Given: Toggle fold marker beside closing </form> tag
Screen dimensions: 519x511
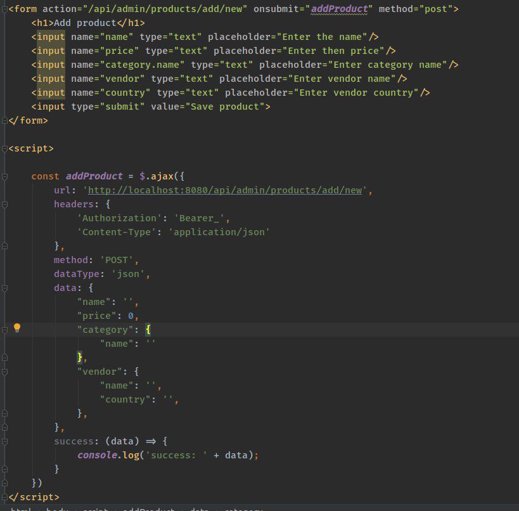Looking at the screenshot, I should pyautogui.click(x=4, y=120).
